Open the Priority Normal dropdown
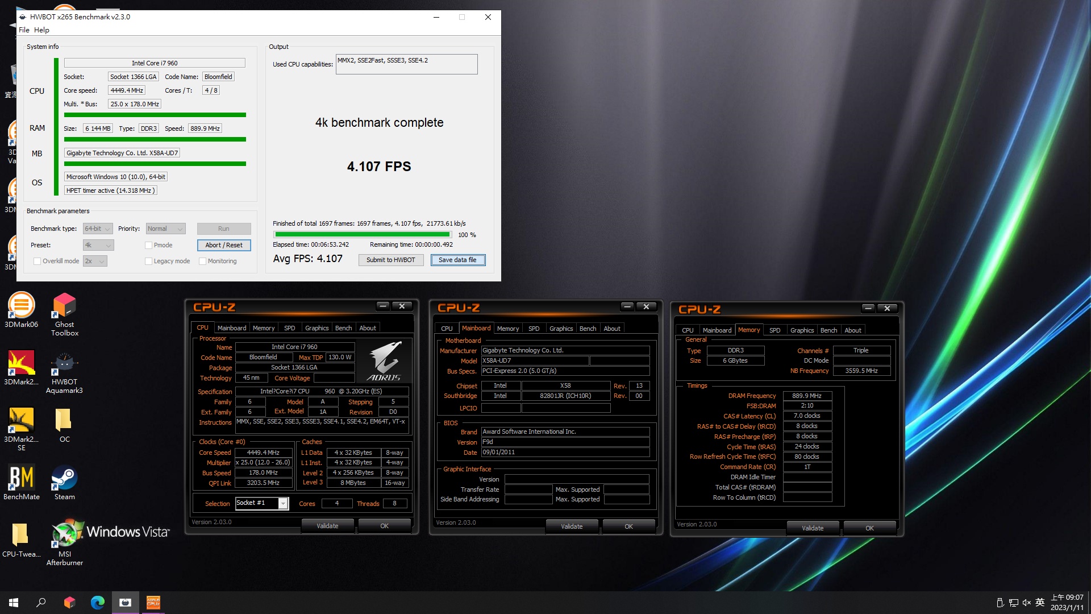This screenshot has width=1091, height=614. pyautogui.click(x=165, y=229)
